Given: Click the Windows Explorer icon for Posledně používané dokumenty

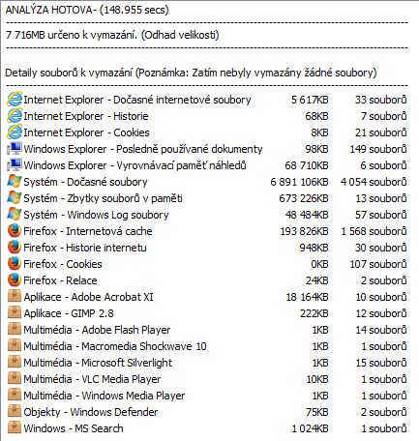Looking at the screenshot, I should pyautogui.click(x=15, y=149).
